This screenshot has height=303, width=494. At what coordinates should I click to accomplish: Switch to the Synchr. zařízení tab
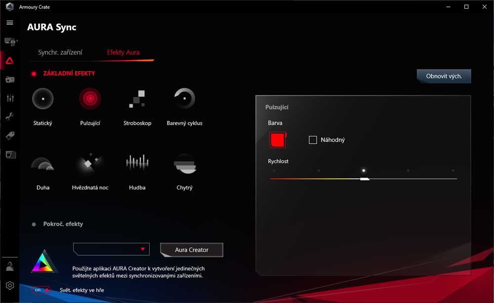point(60,52)
